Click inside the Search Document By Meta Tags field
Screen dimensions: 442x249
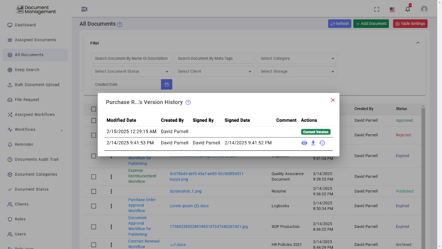[214, 58]
